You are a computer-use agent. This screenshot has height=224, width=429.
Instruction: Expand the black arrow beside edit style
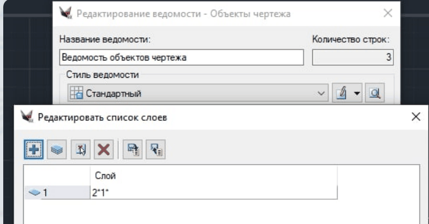point(357,93)
